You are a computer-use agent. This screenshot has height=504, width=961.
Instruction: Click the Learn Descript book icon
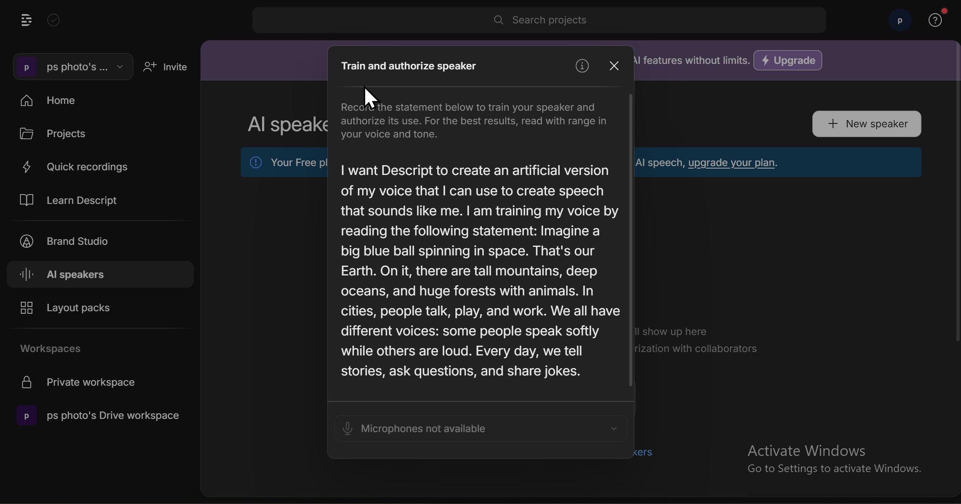26,200
